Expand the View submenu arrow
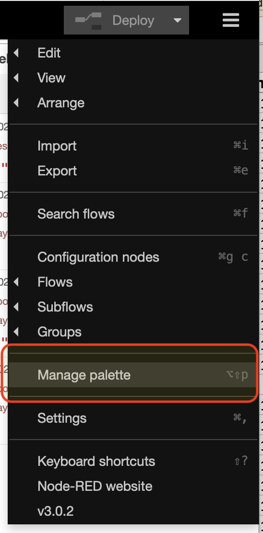This screenshot has width=263, height=533. (16, 78)
